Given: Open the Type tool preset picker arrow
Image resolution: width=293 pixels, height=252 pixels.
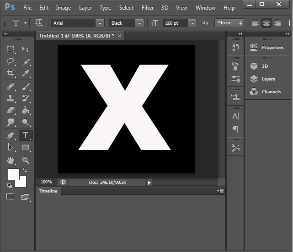Looking at the screenshot, I should point(25,23).
